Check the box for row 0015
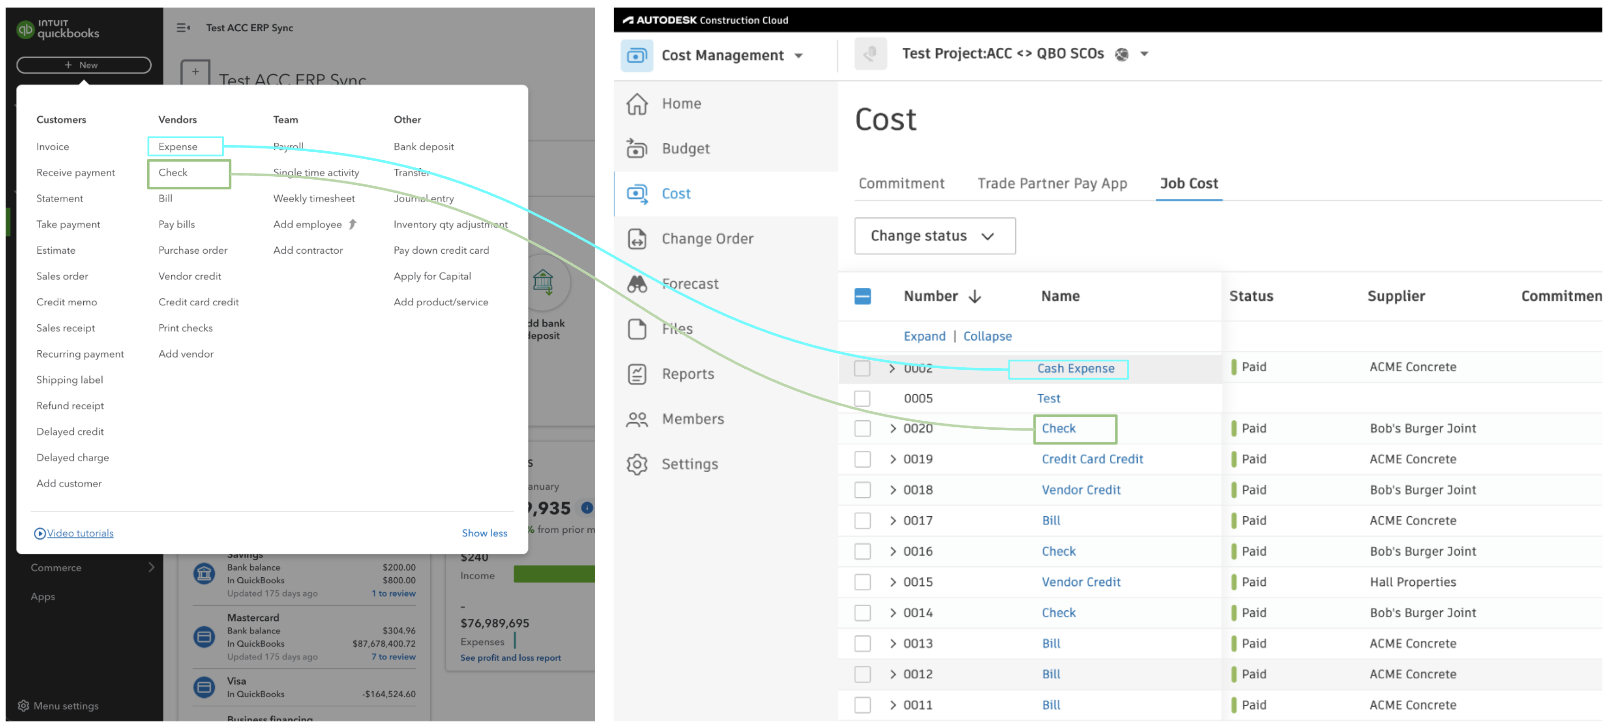Screen dimensions: 1621x728 862,583
